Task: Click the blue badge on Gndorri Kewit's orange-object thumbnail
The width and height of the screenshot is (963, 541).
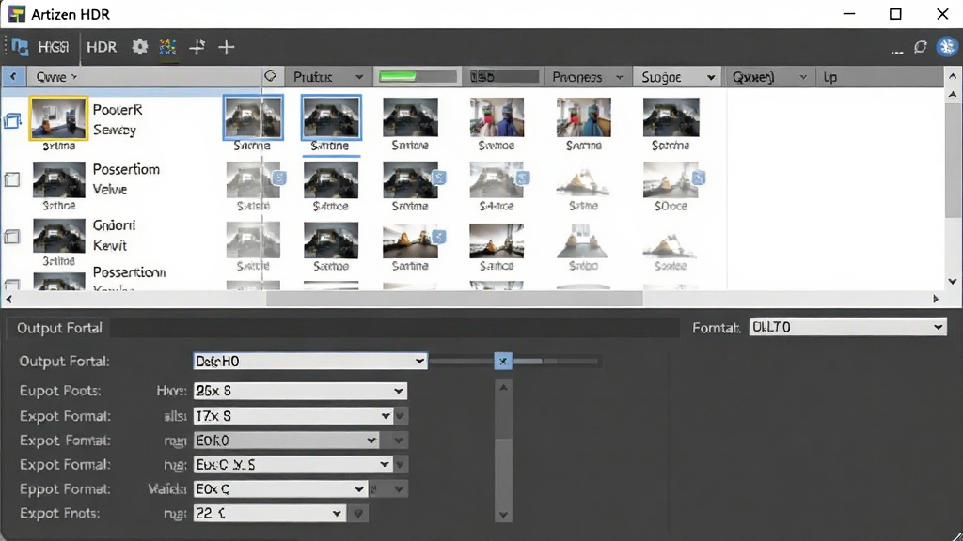Action: [438, 237]
